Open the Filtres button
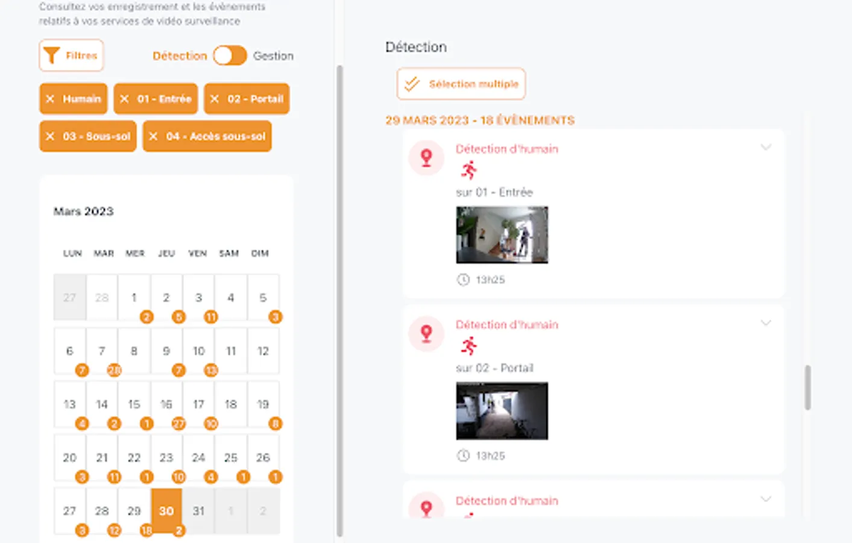852x543 pixels. point(71,56)
